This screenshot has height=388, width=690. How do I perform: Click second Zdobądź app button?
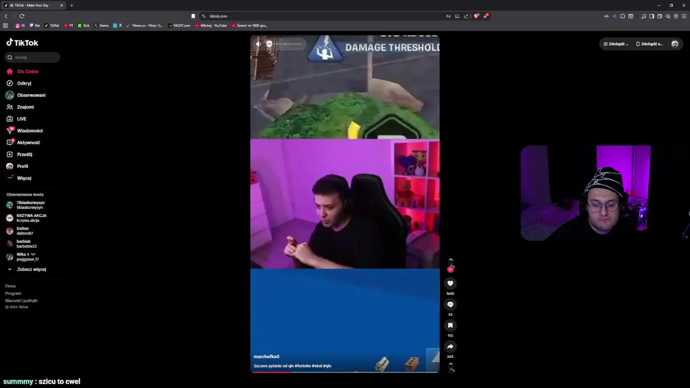649,44
